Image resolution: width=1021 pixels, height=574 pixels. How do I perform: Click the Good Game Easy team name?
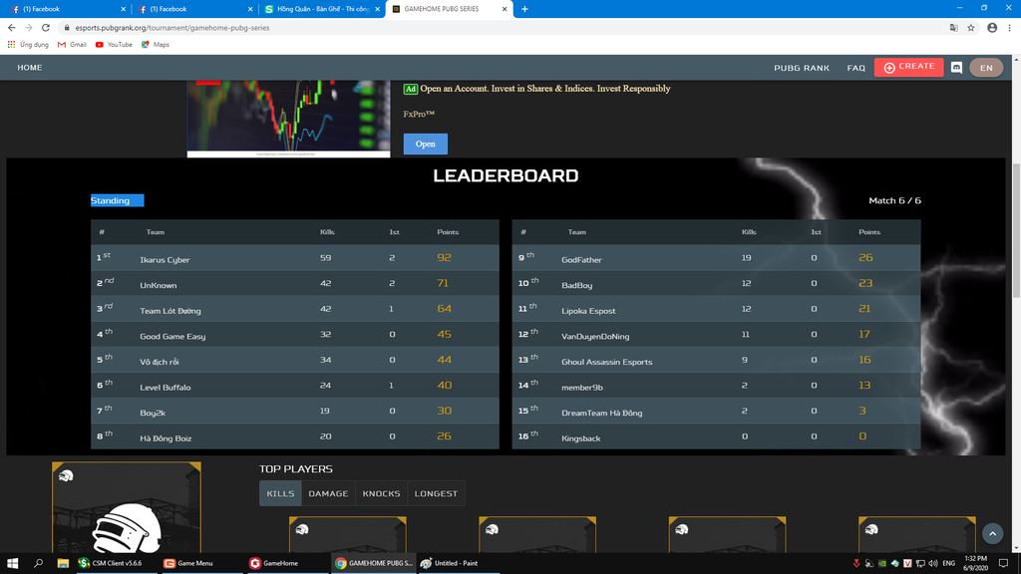click(172, 336)
